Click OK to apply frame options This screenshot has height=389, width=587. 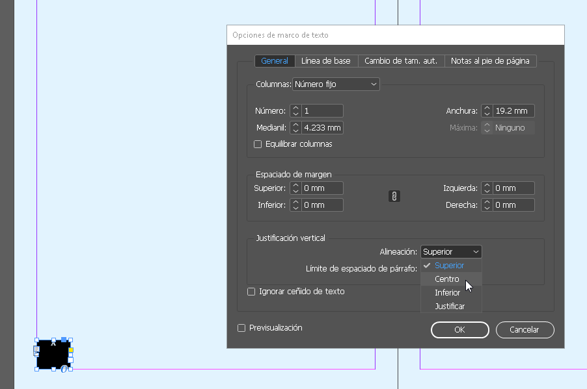459,330
